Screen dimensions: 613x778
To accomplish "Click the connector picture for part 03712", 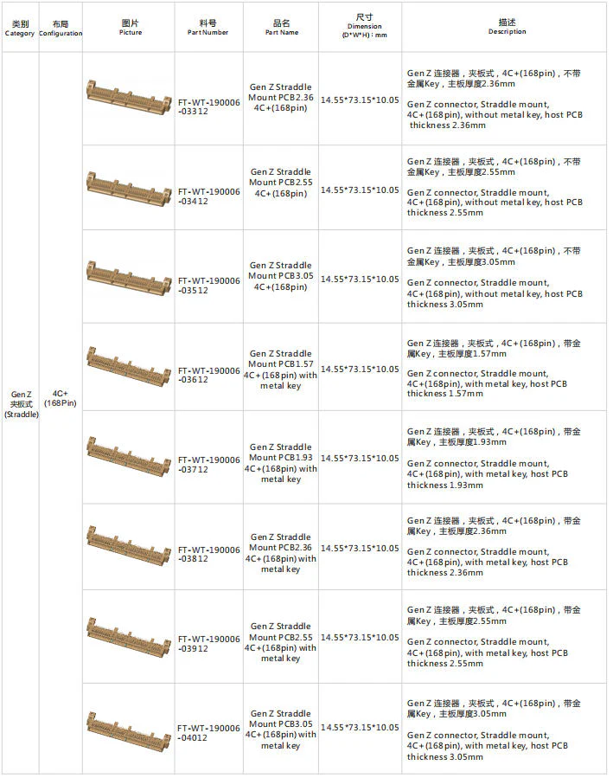I will (129, 457).
